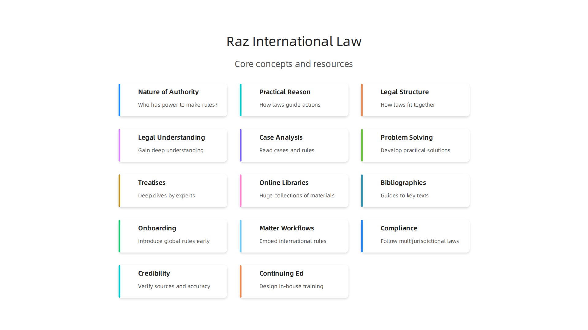Open the Onboarding card

173,236
